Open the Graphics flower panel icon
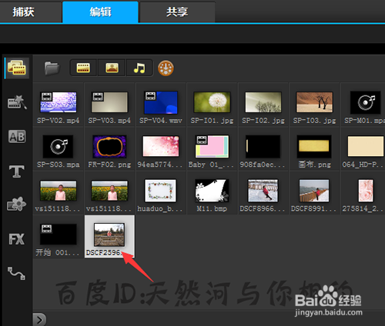The width and height of the screenshot is (385, 326). [16, 205]
